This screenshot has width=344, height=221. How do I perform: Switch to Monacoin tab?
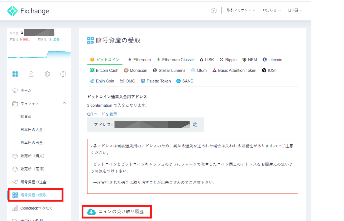click(136, 70)
